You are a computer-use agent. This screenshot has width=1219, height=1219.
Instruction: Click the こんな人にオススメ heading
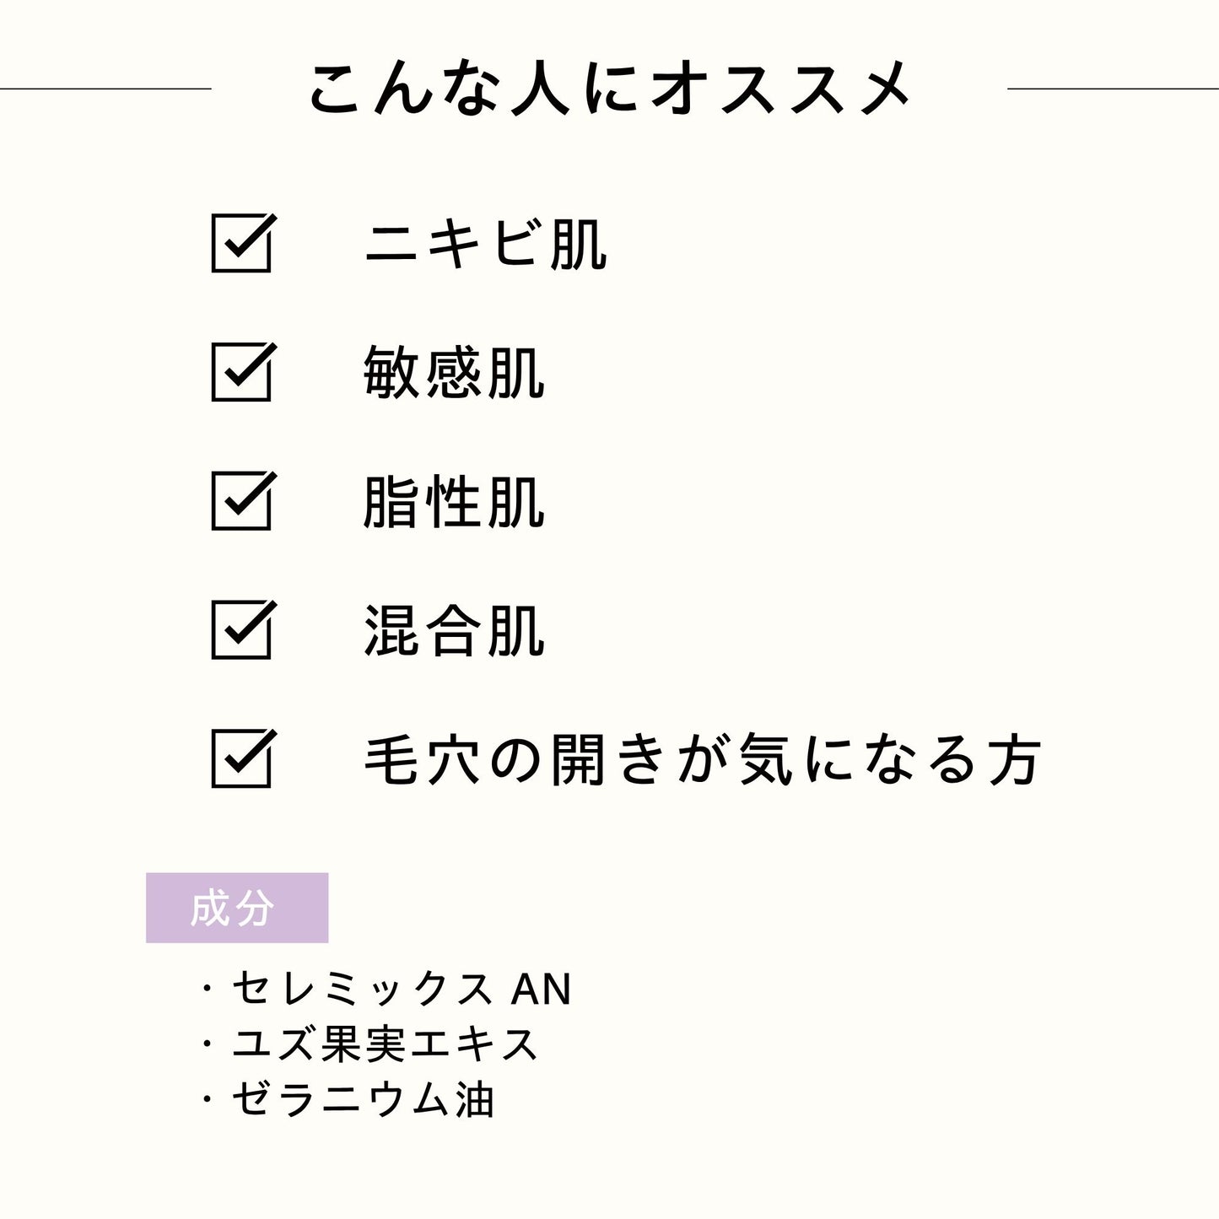pyautogui.click(x=609, y=88)
